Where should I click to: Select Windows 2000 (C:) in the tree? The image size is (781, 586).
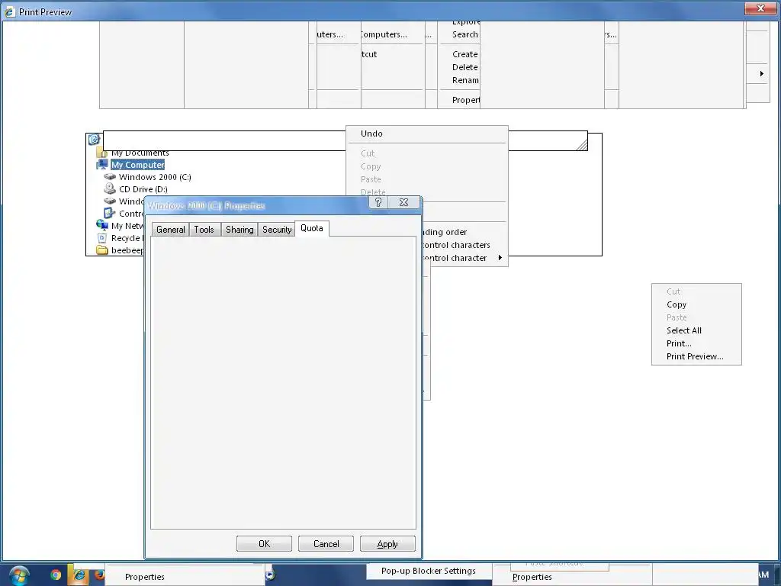pos(155,177)
